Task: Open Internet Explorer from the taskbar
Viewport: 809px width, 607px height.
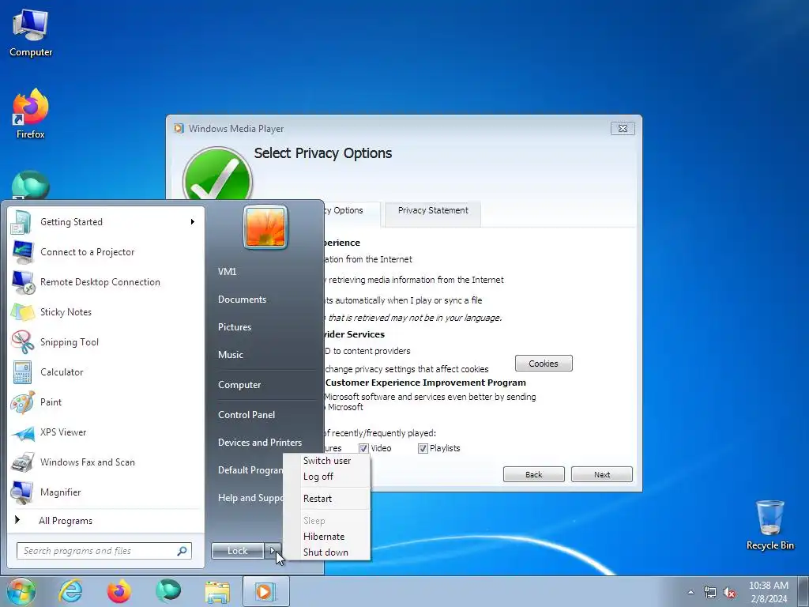Action: click(70, 591)
